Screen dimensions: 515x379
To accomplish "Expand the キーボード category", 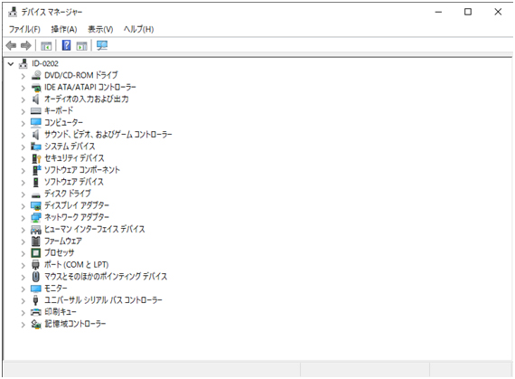I will [x=23, y=111].
